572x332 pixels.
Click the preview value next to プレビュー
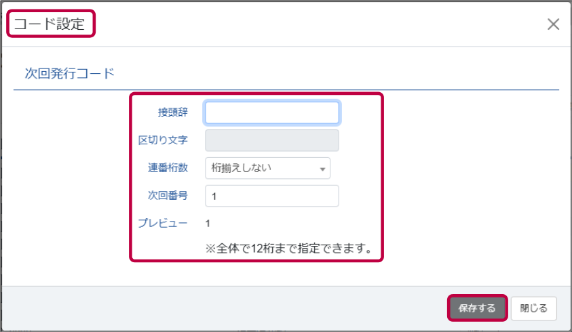(x=208, y=224)
